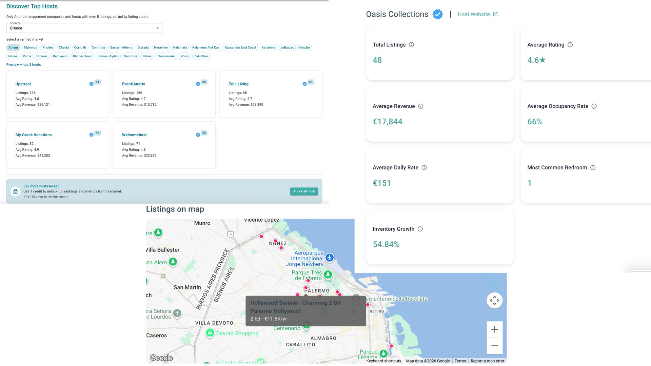Show info for Inventory Growth
The height and width of the screenshot is (366, 651).
point(420,229)
